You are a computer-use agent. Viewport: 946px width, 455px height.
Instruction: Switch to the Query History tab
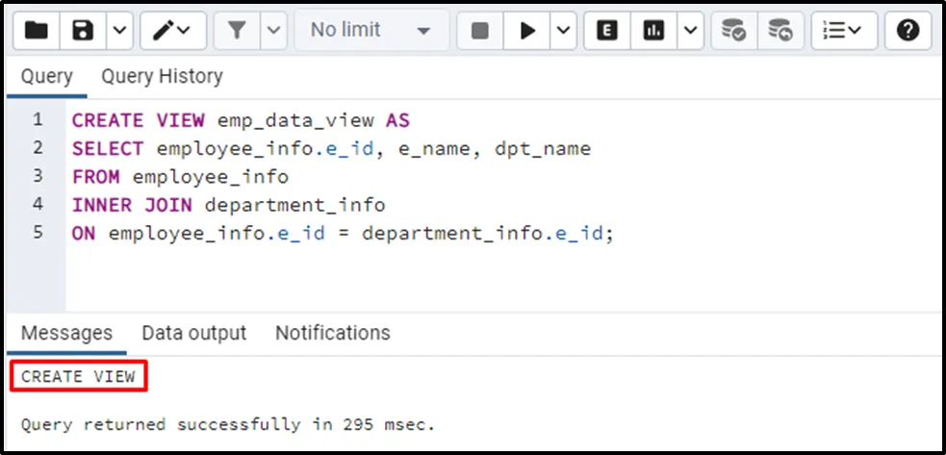pyautogui.click(x=162, y=76)
